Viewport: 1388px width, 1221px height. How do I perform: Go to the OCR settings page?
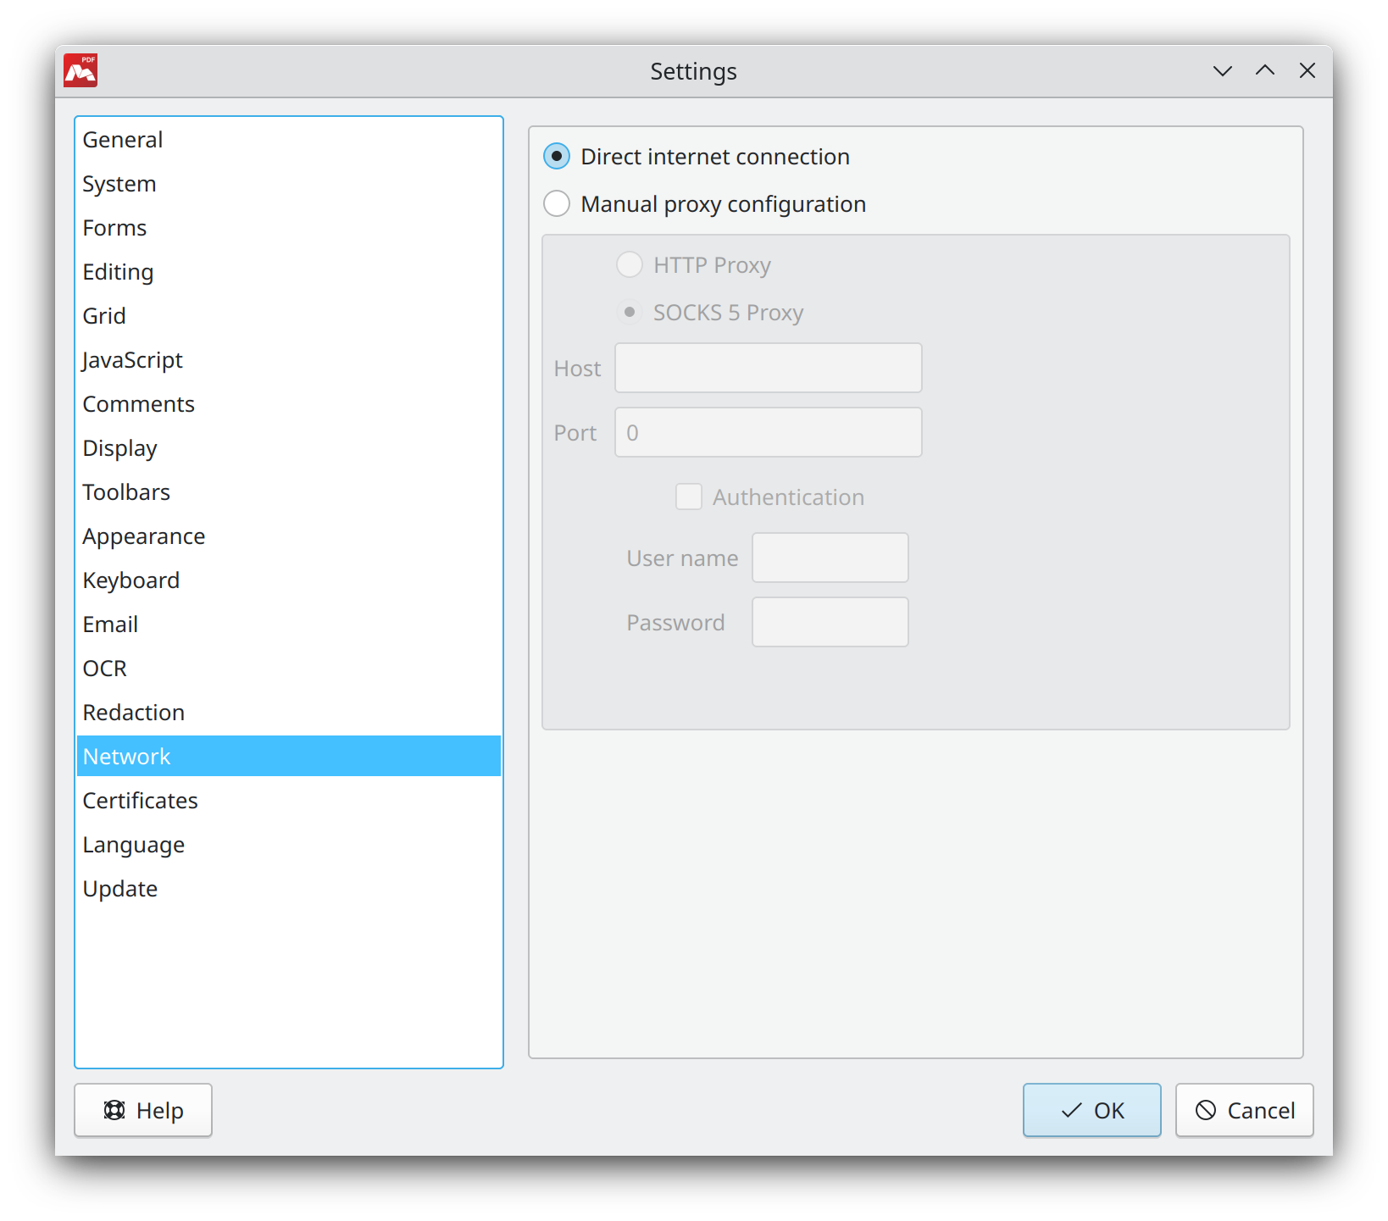click(x=289, y=668)
